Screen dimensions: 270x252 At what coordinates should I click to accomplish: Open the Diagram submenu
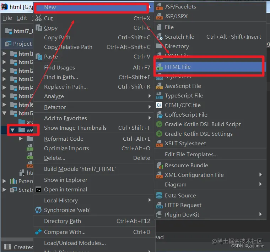click(x=210, y=185)
